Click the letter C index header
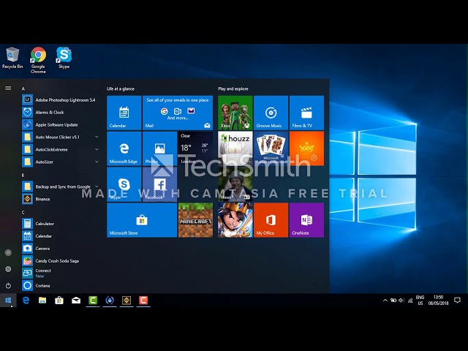The height and width of the screenshot is (351, 468). [x=23, y=213]
